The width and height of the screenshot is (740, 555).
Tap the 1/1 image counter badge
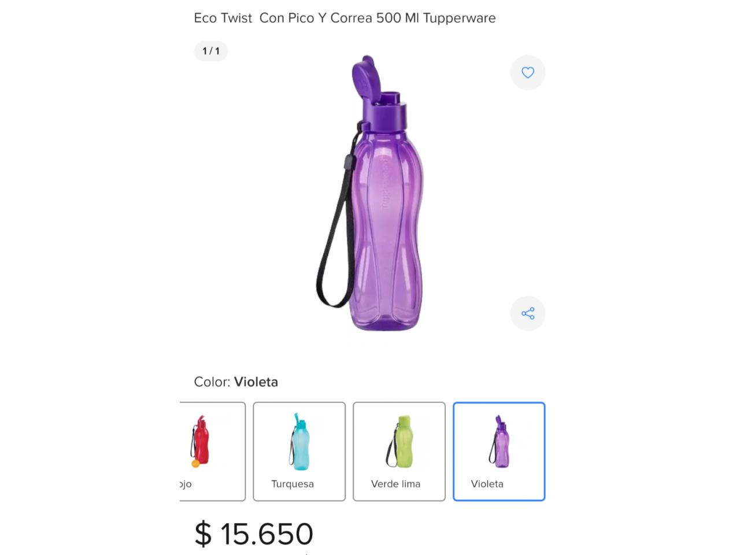tap(211, 51)
